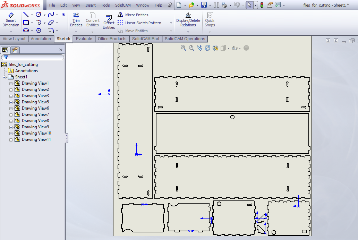Expand the Drawing View5 node

tap(11, 102)
